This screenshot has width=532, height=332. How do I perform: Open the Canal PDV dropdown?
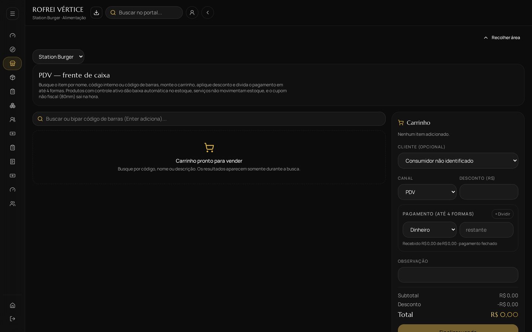pos(427,192)
